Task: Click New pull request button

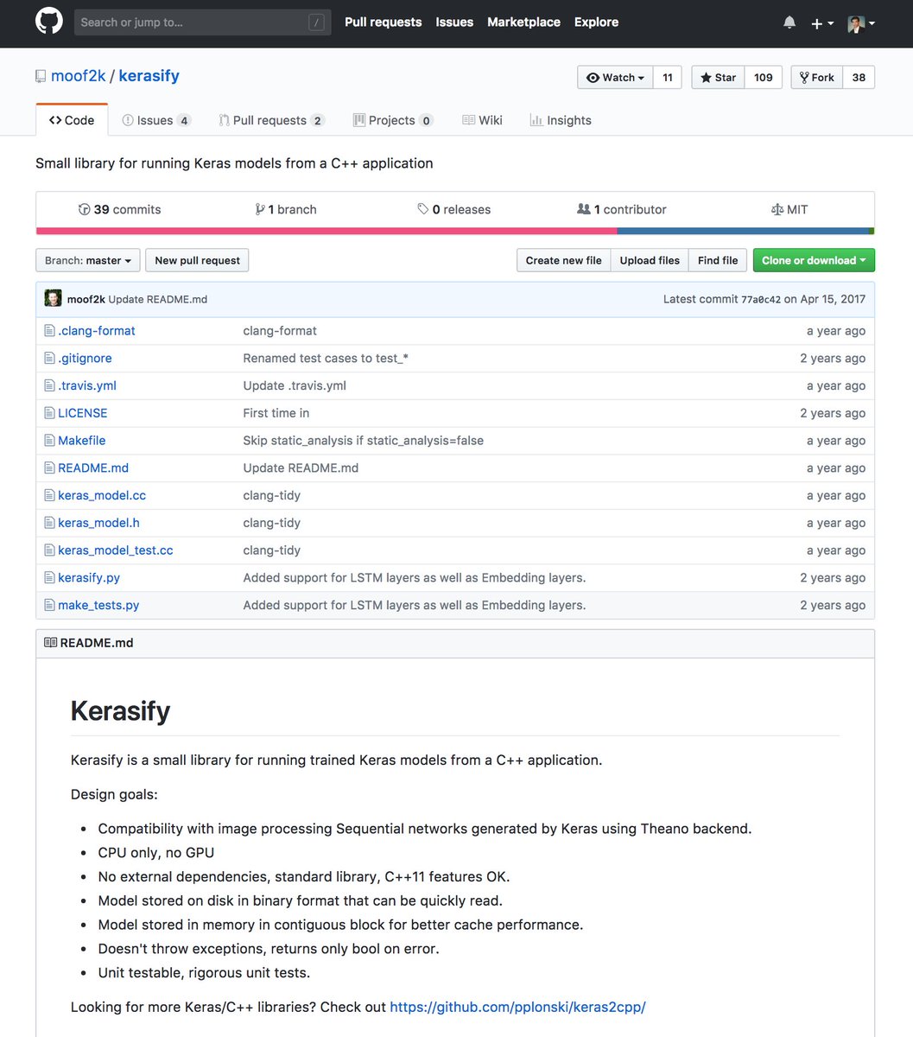Action: [197, 260]
